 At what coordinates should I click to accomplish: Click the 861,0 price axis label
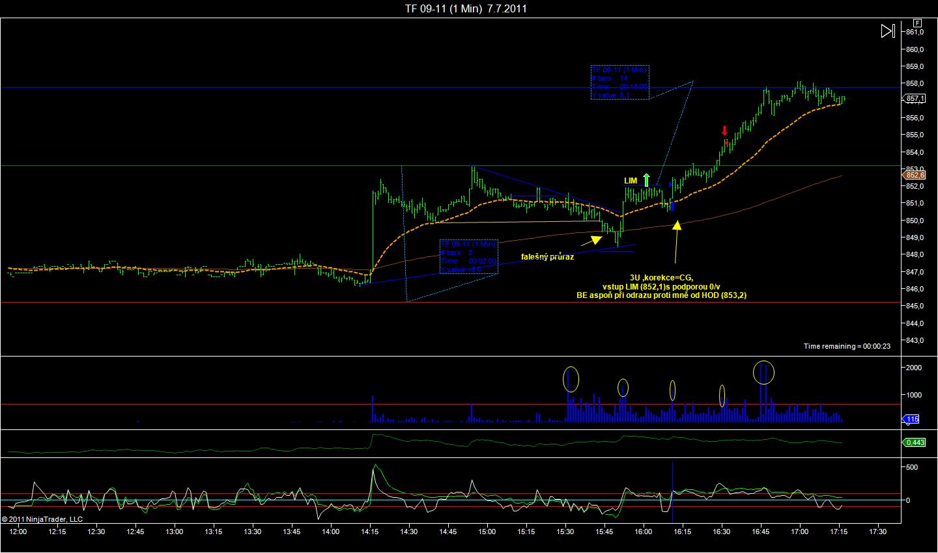pos(915,32)
